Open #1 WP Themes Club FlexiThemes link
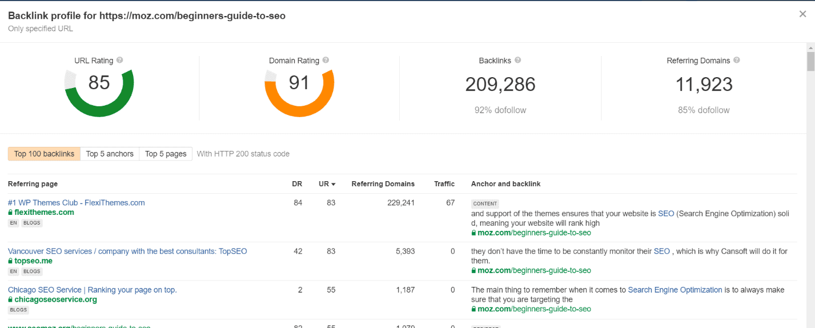The image size is (815, 328). pos(77,203)
